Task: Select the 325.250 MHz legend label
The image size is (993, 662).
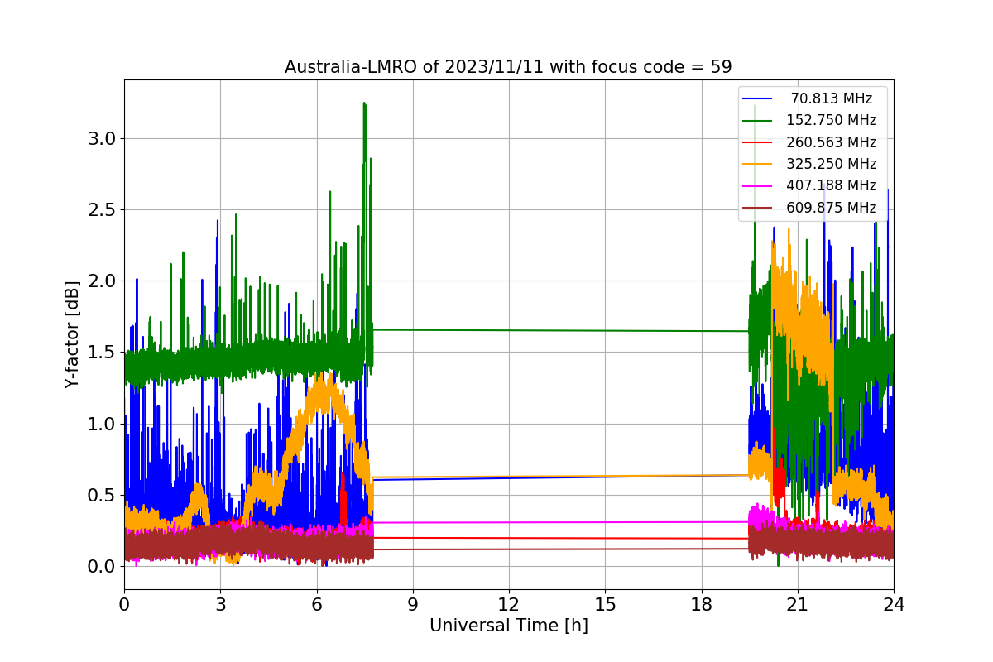Action: click(832, 165)
